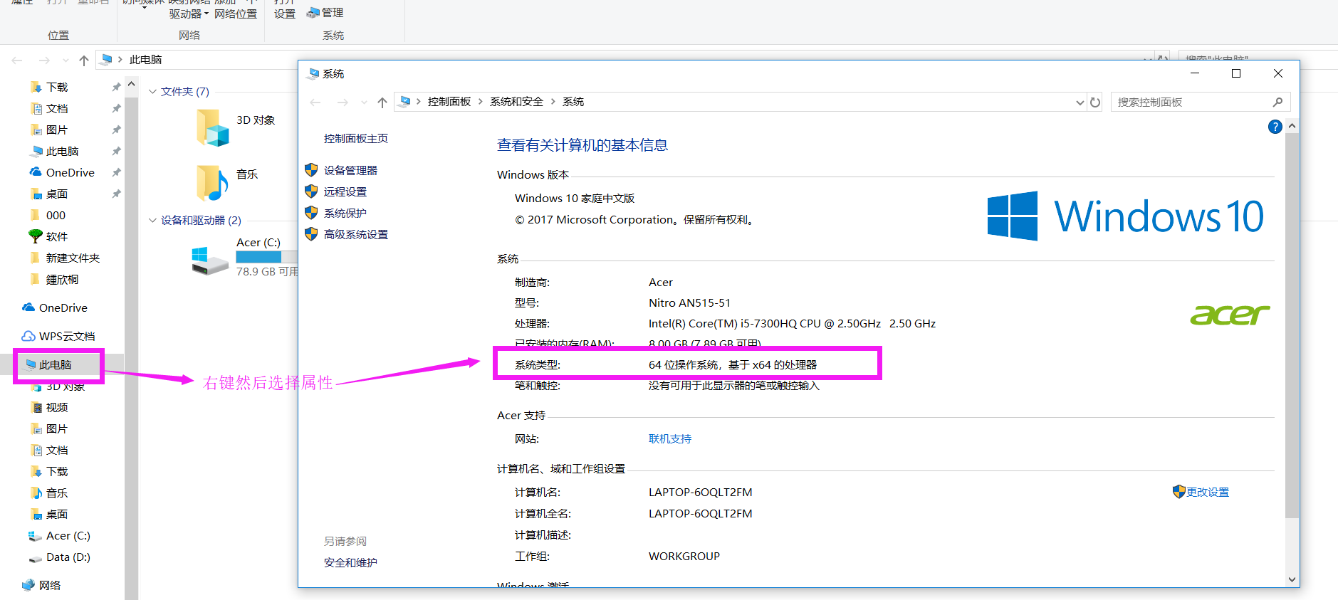Viewport: 1338px width, 600px height.
Task: Click 系统和安全 breadcrumb in address bar
Action: pos(516,102)
